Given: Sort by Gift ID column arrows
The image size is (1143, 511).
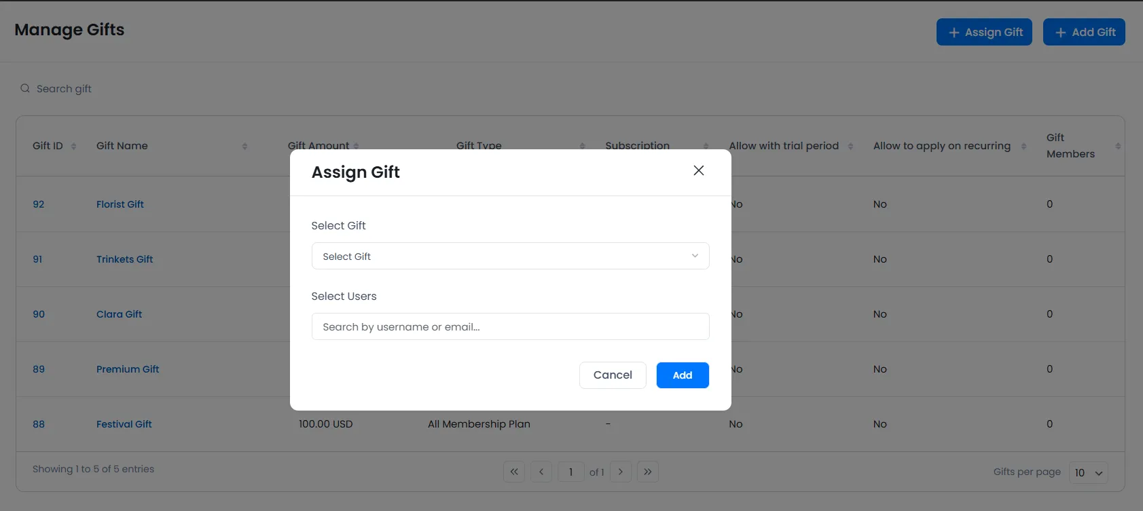Looking at the screenshot, I should pyautogui.click(x=73, y=146).
